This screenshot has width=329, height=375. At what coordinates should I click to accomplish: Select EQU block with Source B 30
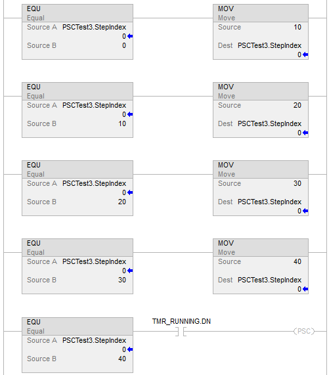77,267
